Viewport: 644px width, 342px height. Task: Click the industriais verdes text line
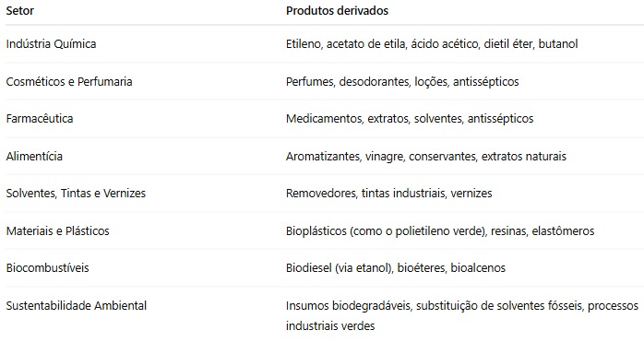tap(330, 326)
